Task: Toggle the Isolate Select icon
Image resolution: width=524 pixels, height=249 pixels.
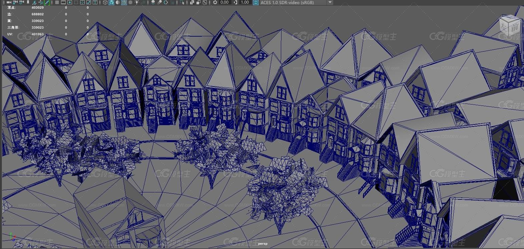Action: (x=182, y=2)
